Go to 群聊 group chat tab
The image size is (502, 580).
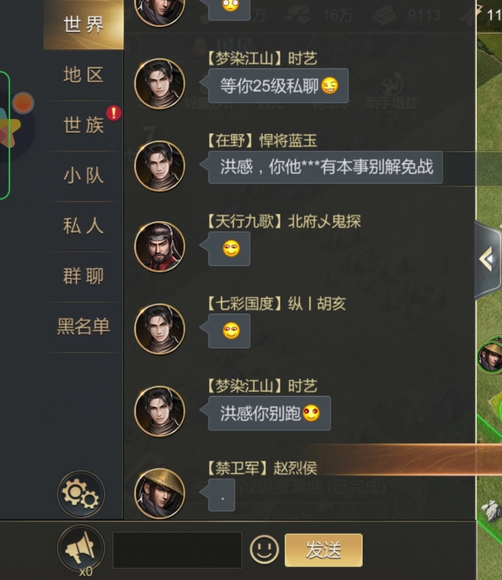tap(83, 276)
